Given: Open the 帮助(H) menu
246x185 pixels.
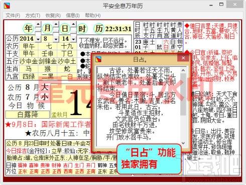Looking at the screenshot, I should click(93, 16).
